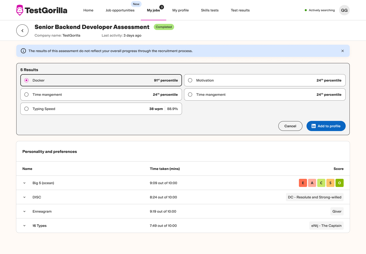Click the Big 5 (ocean) test name

(43, 183)
